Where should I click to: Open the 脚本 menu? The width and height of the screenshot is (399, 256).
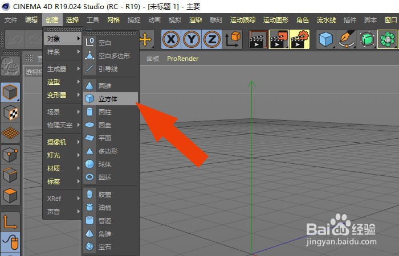pyautogui.click(x=370, y=20)
